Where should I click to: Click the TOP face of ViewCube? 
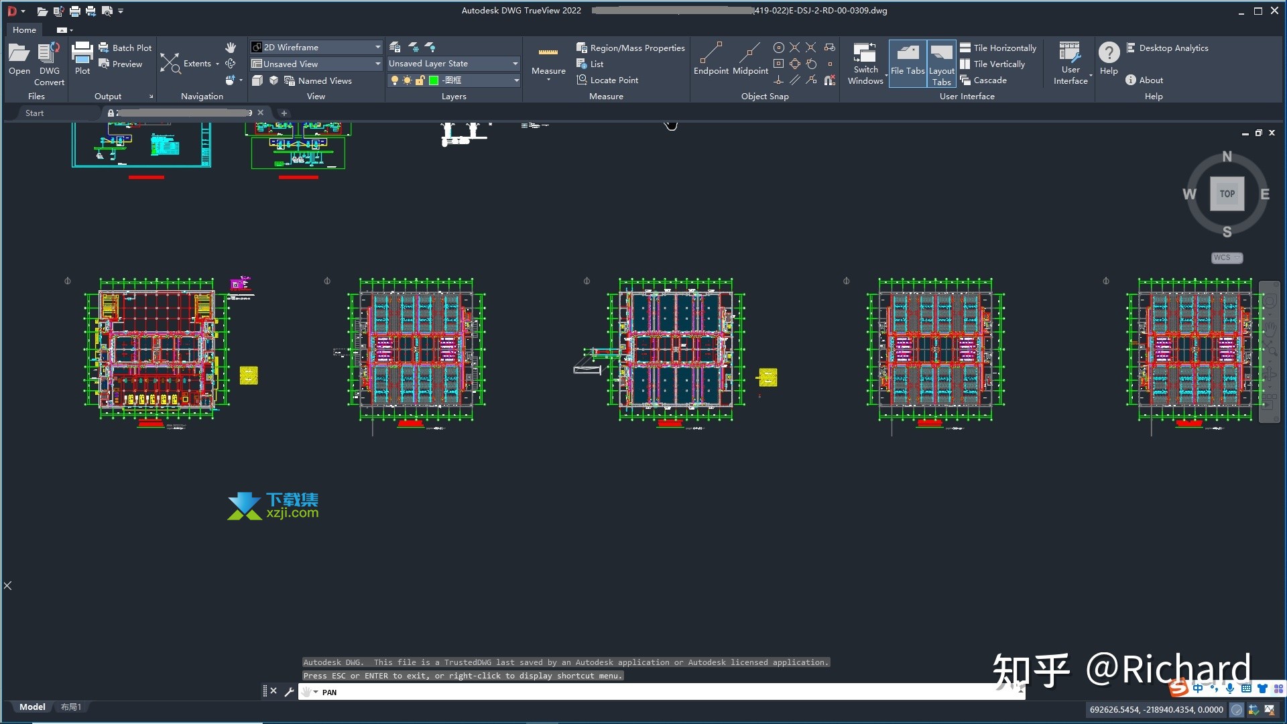pyautogui.click(x=1227, y=194)
